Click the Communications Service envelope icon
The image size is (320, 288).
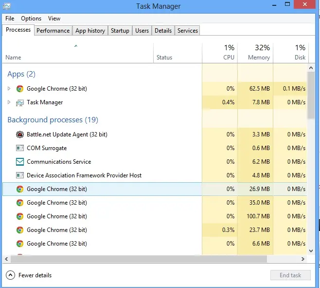click(20, 162)
